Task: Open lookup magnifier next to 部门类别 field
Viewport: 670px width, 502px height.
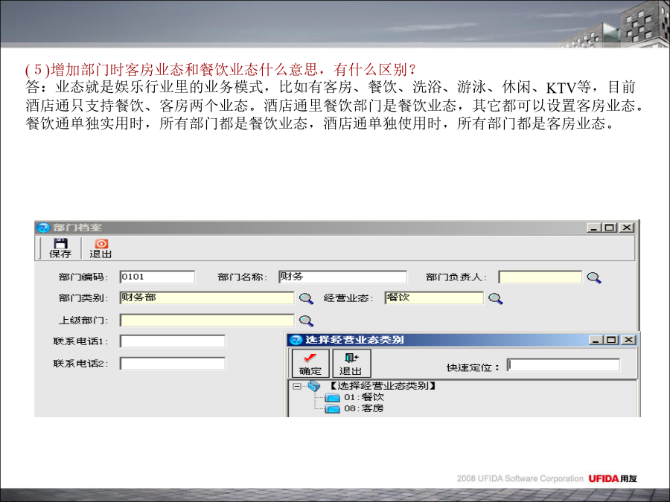Action: [x=306, y=298]
